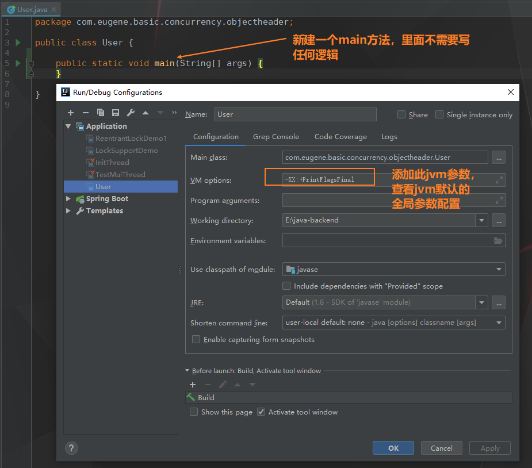The width and height of the screenshot is (532, 468).
Task: Save configuration floppy disk icon
Action: (116, 113)
